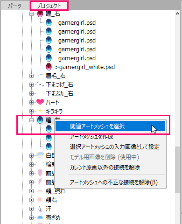The width and height of the screenshot is (182, 224).
Task: Click the scrollbar up arrow
Action: 177,14
